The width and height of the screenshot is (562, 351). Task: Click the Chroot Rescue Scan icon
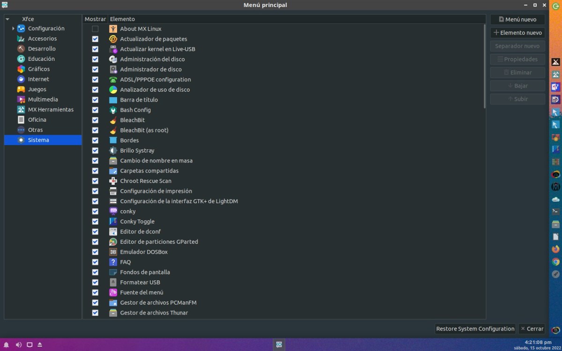(x=113, y=181)
